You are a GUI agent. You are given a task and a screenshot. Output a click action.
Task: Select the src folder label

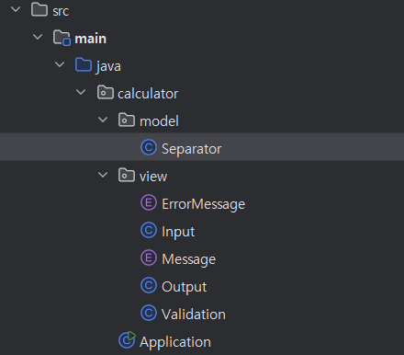tap(61, 11)
